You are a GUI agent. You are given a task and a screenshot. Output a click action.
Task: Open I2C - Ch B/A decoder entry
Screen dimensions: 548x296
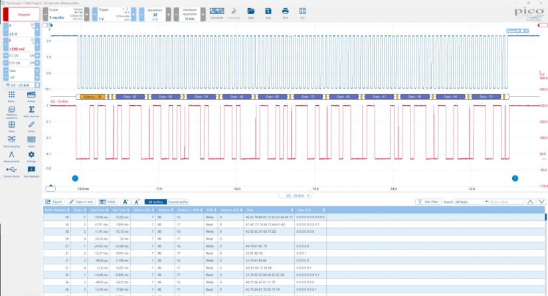tap(21, 85)
